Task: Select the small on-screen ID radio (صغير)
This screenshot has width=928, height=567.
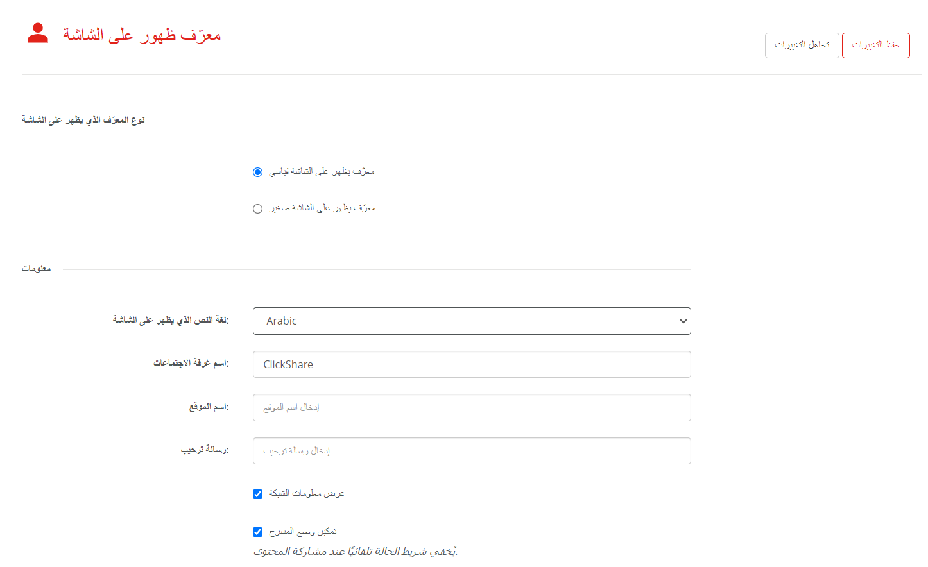Action: [x=257, y=208]
